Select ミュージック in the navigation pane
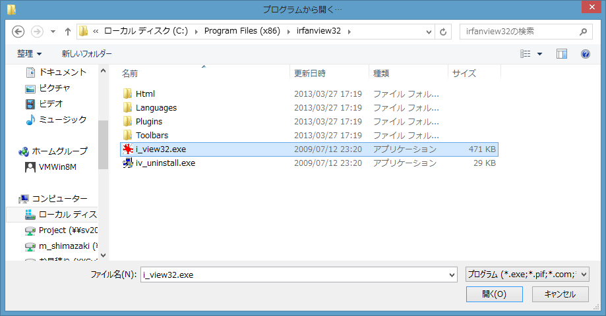The width and height of the screenshot is (606, 316). [x=55, y=120]
